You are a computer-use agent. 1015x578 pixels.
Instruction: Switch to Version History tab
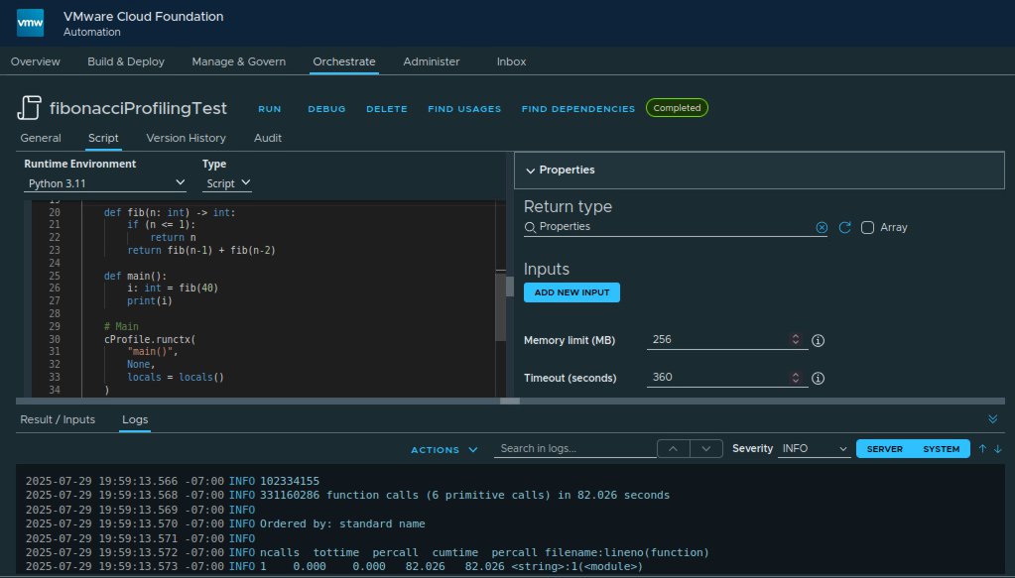pyautogui.click(x=186, y=138)
